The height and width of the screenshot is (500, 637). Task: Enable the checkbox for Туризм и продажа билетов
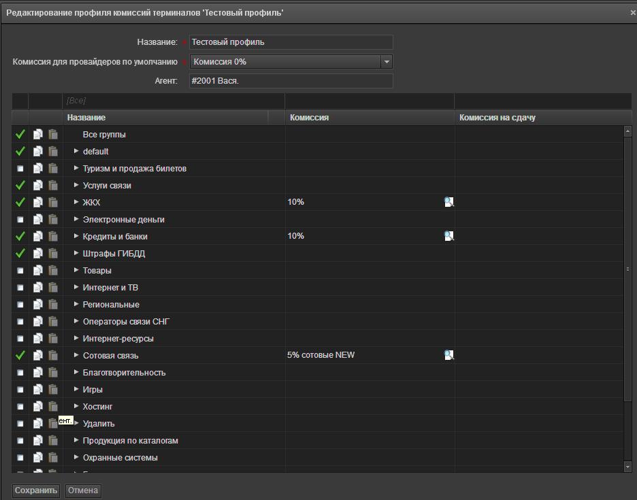(20, 169)
